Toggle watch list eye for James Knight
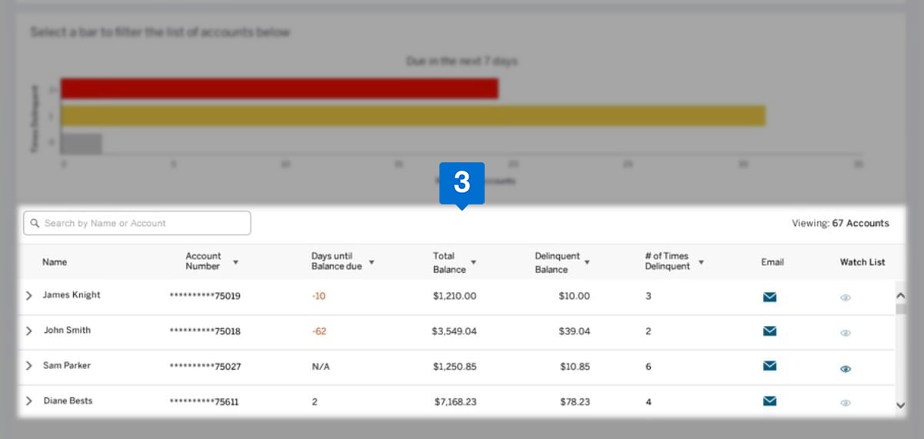 pyautogui.click(x=846, y=298)
